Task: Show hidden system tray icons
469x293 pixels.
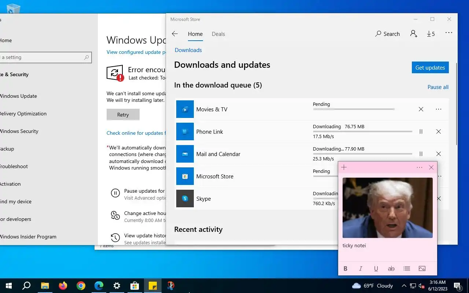Action: [x=404, y=286]
